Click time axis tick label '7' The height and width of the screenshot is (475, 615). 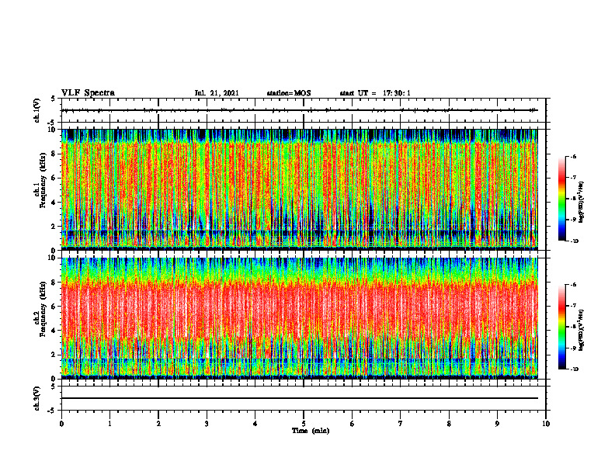401,424
